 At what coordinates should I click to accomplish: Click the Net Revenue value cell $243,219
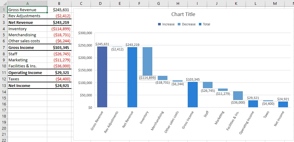[59, 22]
